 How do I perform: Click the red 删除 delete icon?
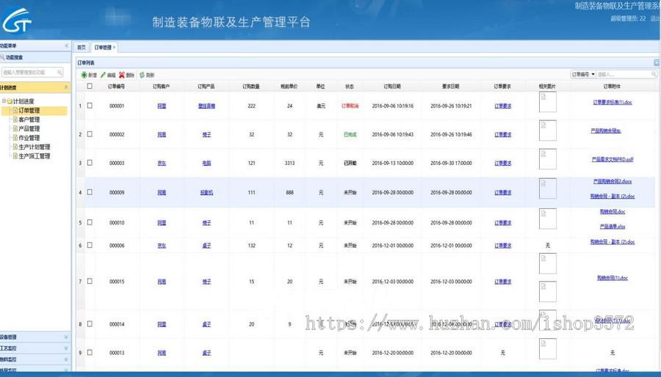[x=122, y=75]
